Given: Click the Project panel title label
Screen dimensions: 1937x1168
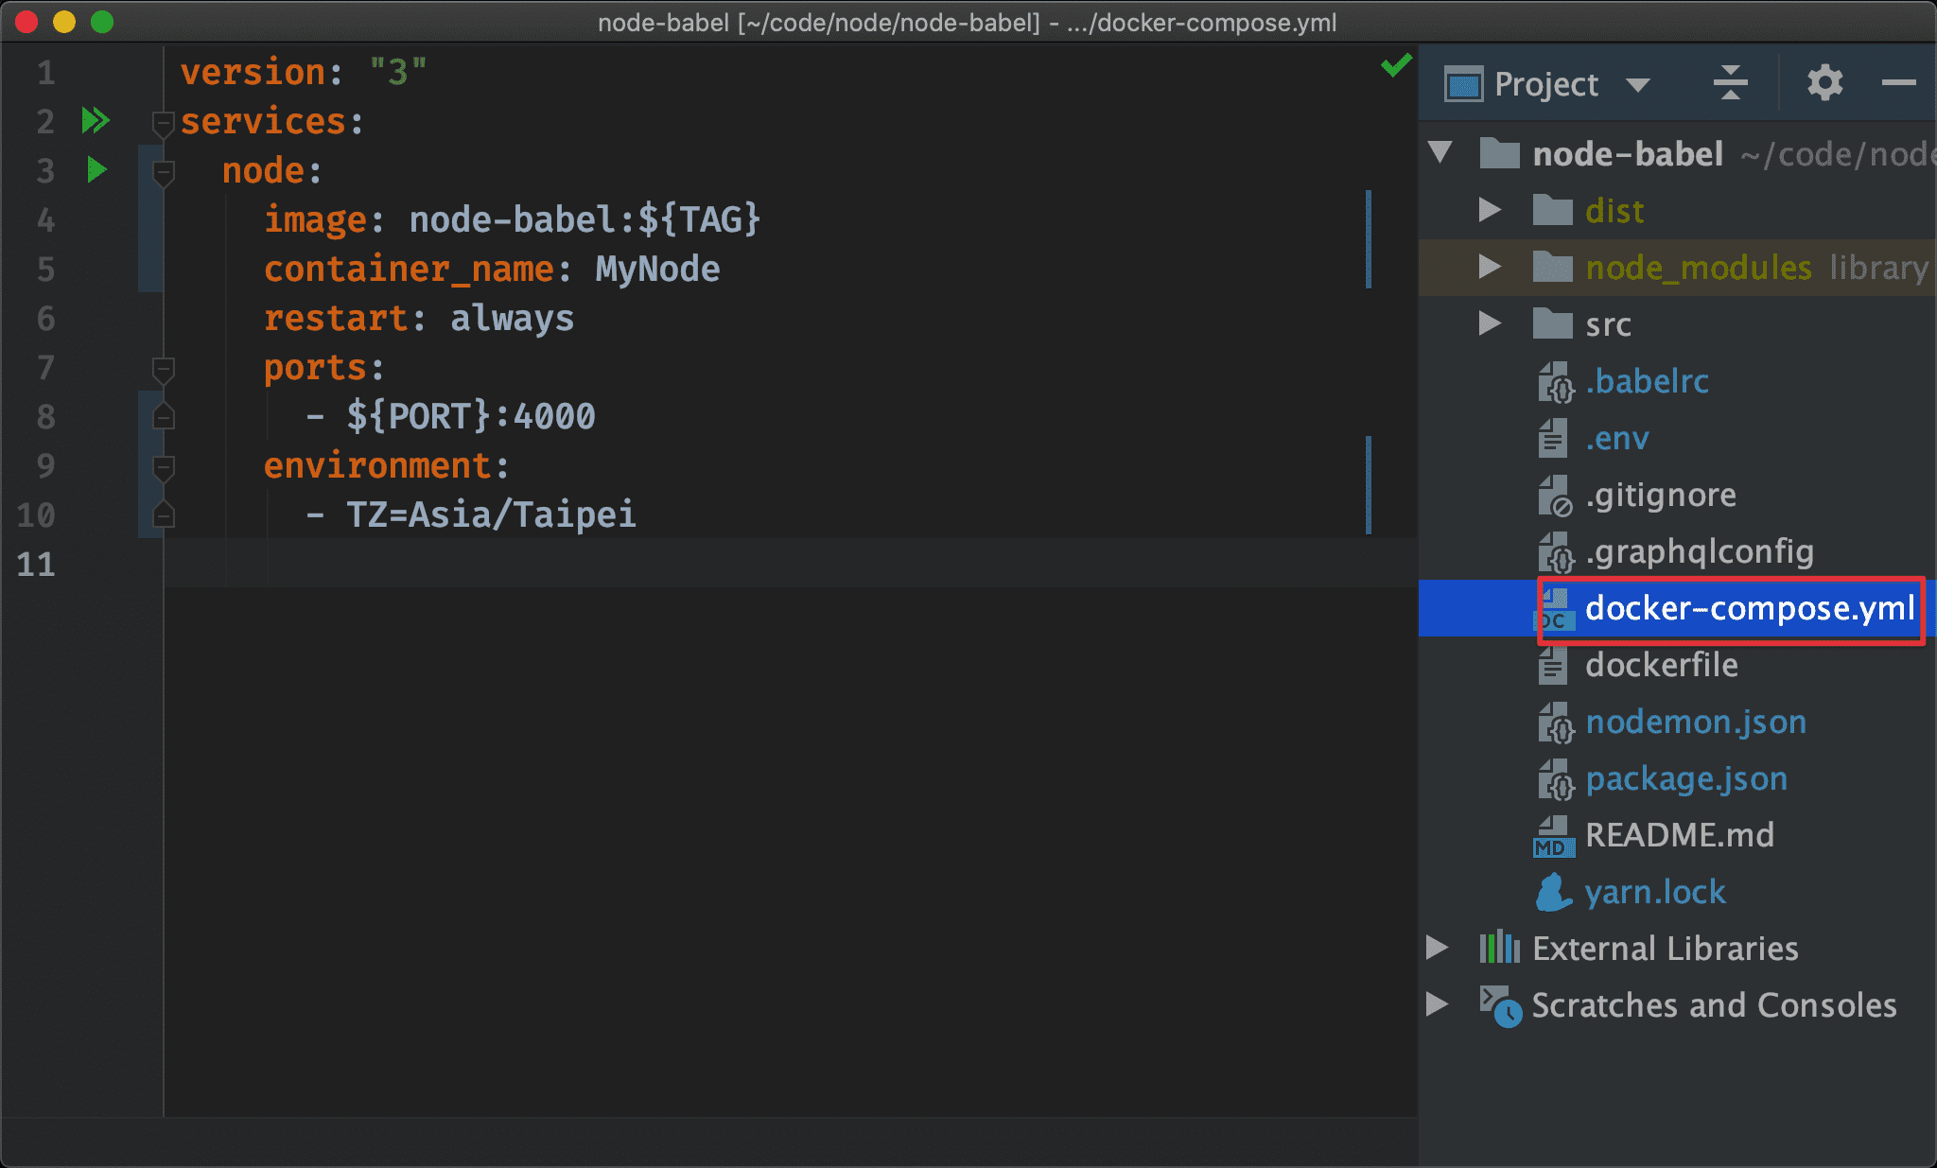Looking at the screenshot, I should pyautogui.click(x=1546, y=84).
